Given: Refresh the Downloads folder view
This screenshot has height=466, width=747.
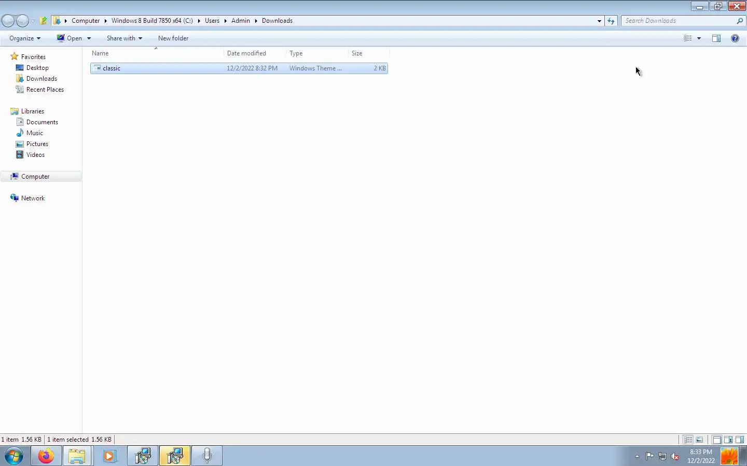Looking at the screenshot, I should pos(611,21).
